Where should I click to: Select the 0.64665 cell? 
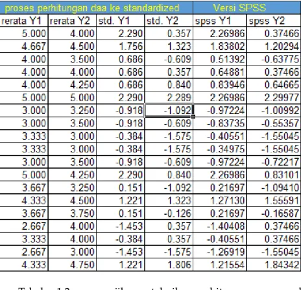(x=274, y=85)
